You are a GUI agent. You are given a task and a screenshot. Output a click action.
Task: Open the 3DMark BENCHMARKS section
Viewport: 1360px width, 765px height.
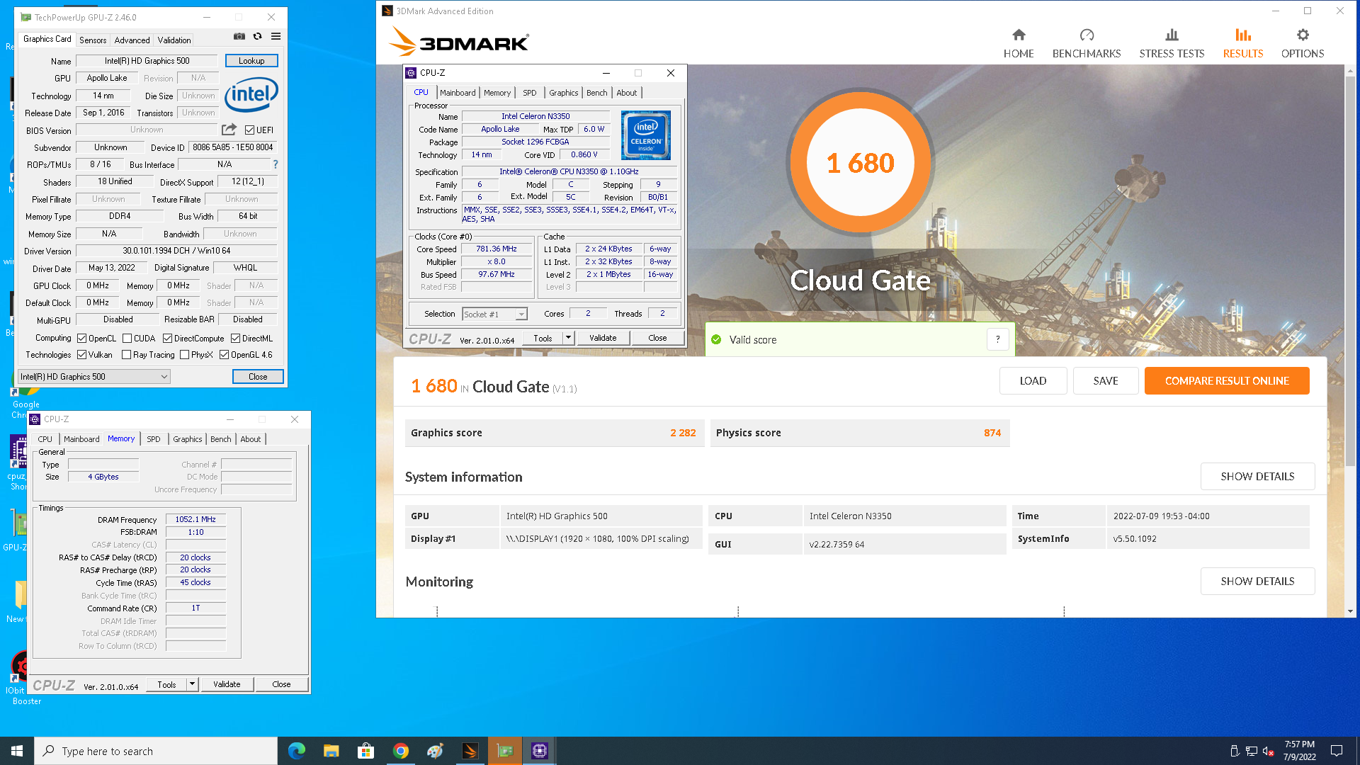1087,43
